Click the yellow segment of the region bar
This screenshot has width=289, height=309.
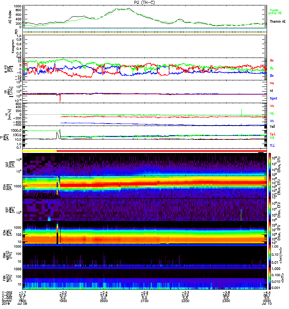coord(40,151)
